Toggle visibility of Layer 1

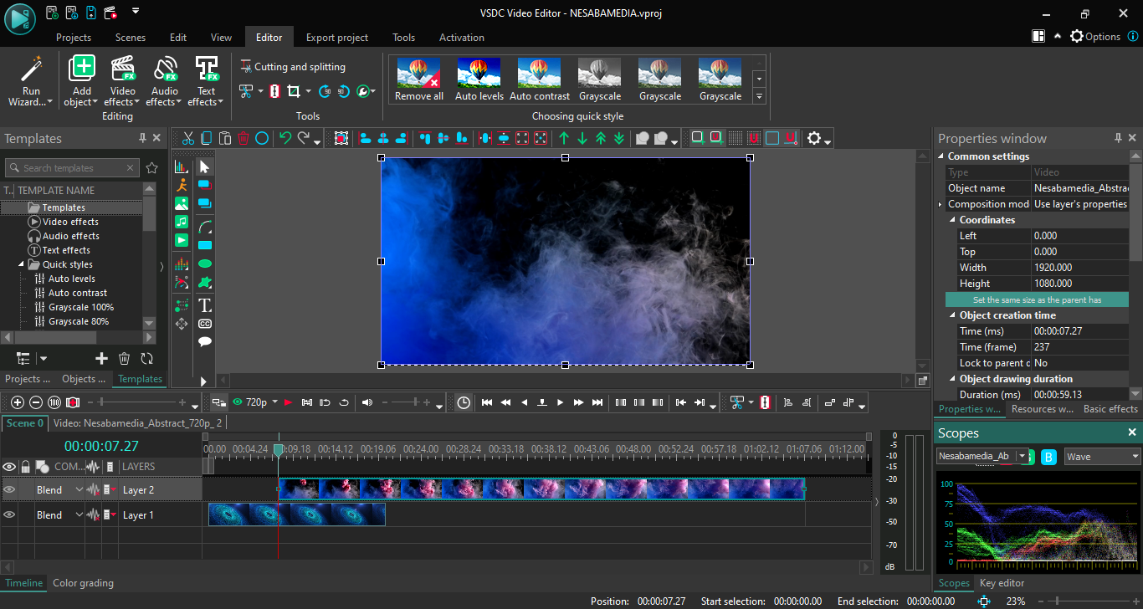9,515
